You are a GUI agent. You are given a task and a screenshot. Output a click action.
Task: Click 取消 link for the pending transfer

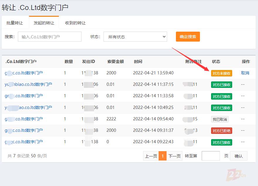coord(245,73)
